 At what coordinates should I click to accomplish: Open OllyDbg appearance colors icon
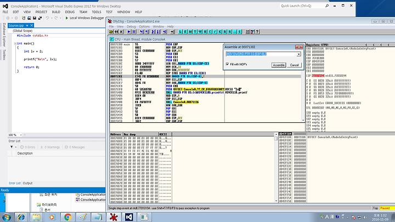252,32
